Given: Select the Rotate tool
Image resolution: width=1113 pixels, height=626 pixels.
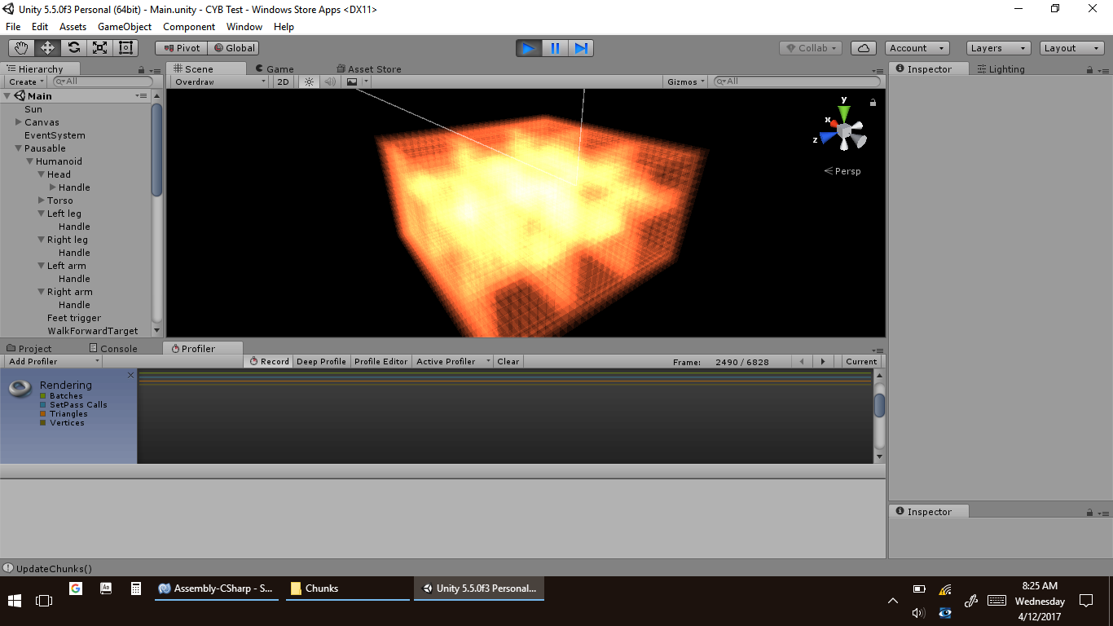Looking at the screenshot, I should pyautogui.click(x=73, y=48).
